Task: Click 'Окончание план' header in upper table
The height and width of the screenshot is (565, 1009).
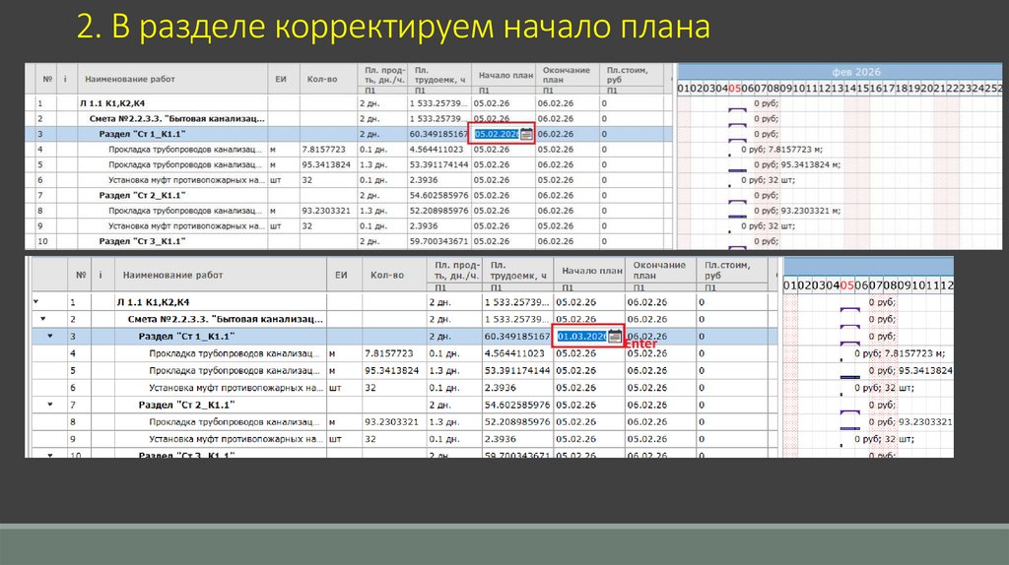Action: 567,75
